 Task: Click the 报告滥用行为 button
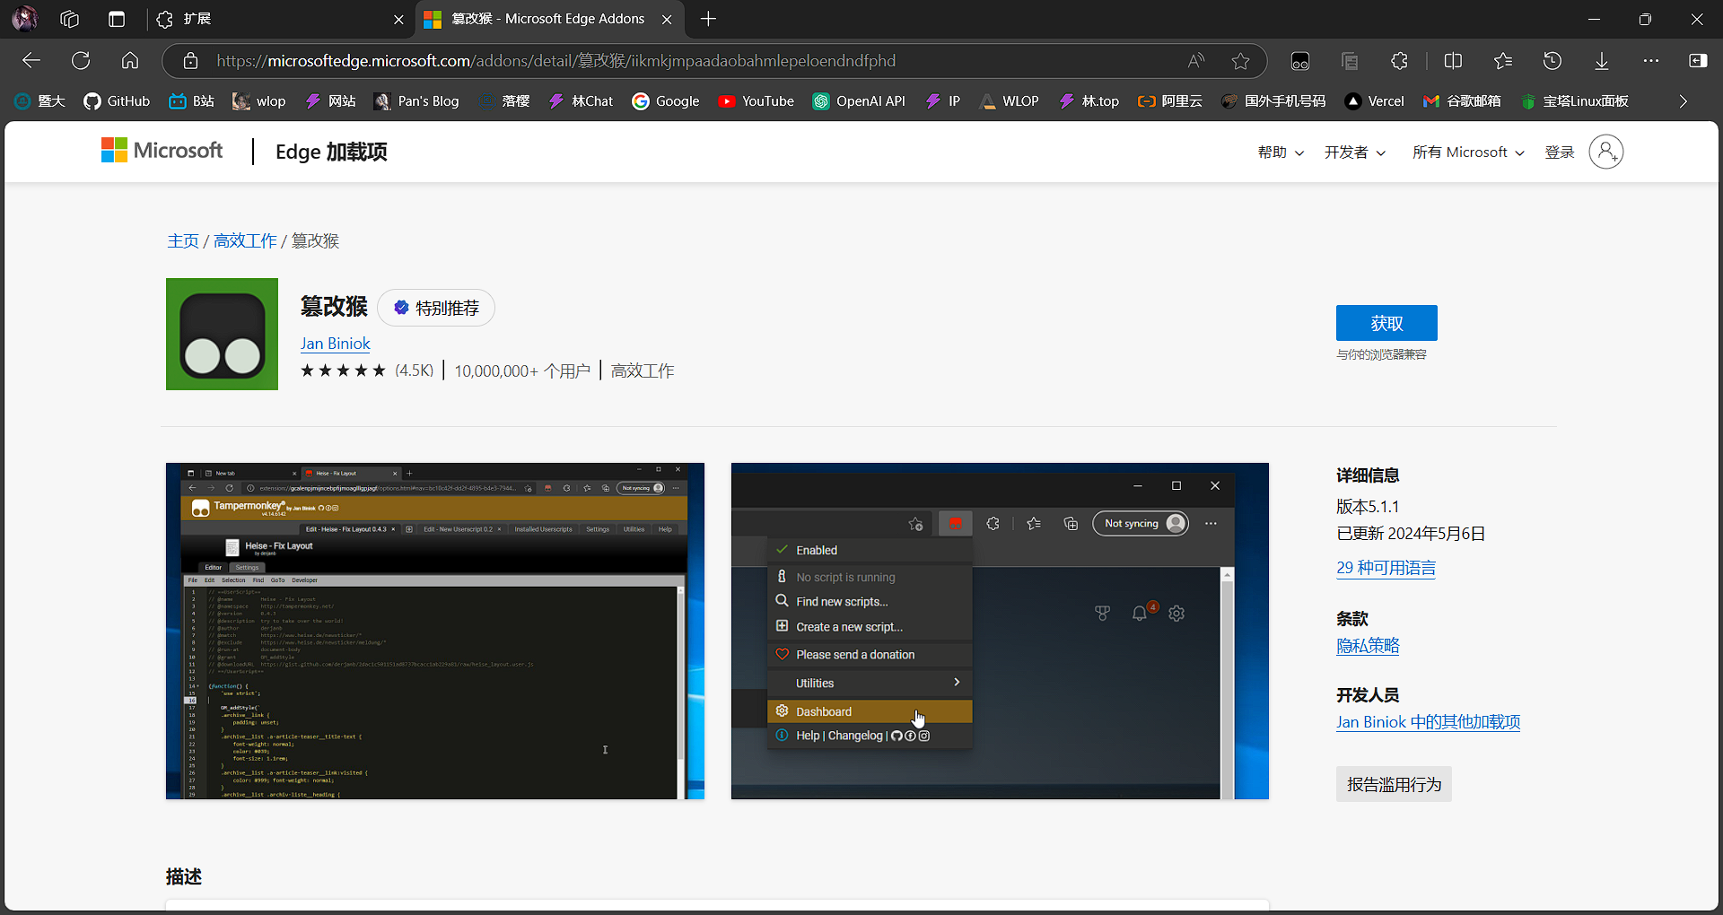pyautogui.click(x=1394, y=784)
